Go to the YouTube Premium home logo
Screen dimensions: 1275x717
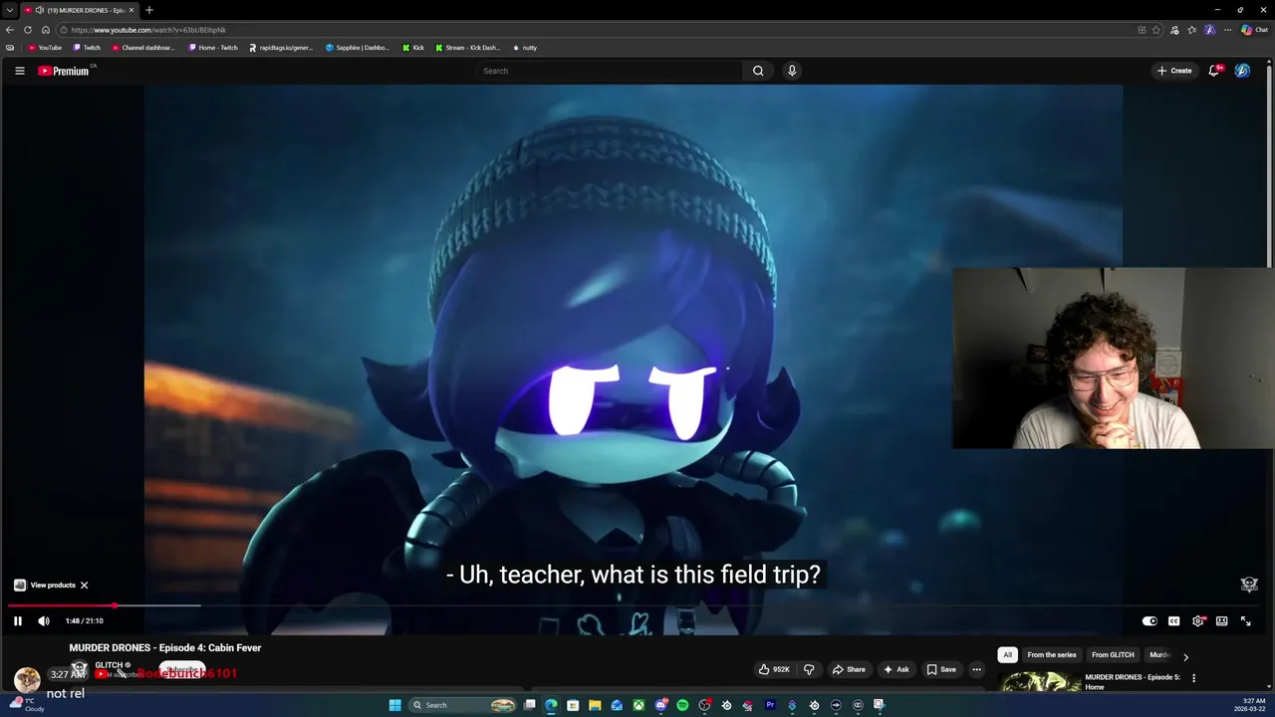tap(64, 71)
